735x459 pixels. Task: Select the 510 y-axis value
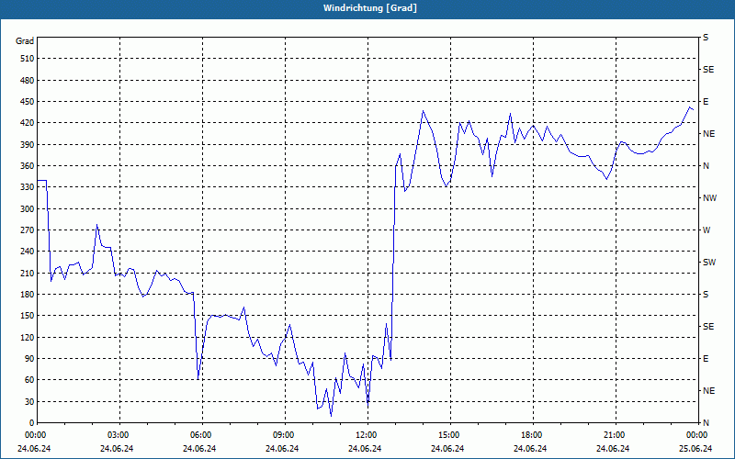28,59
